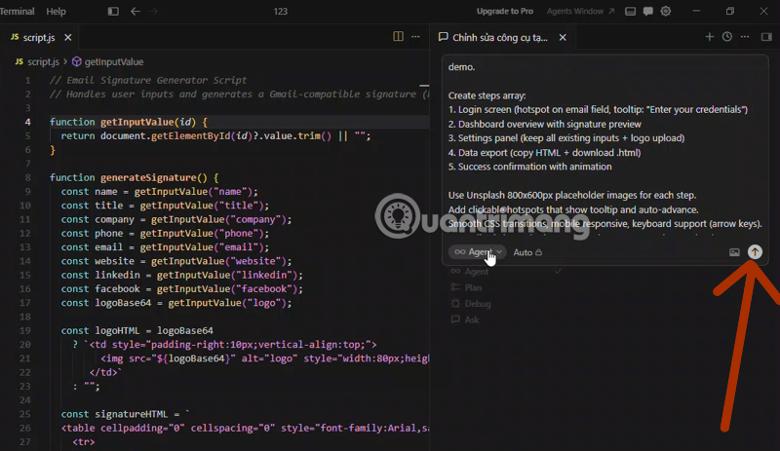Toggle the bottom panel layout icon
The image size is (780, 451).
click(631, 12)
